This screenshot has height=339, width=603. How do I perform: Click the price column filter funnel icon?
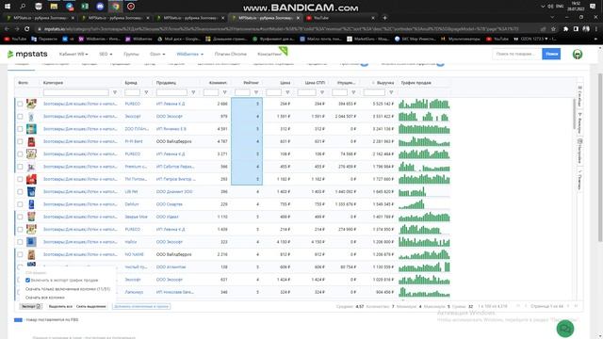(287, 92)
